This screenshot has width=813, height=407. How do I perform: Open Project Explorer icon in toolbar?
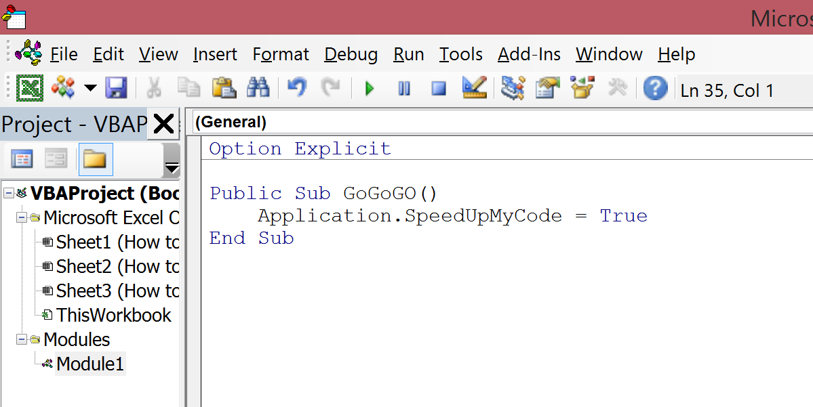513,88
